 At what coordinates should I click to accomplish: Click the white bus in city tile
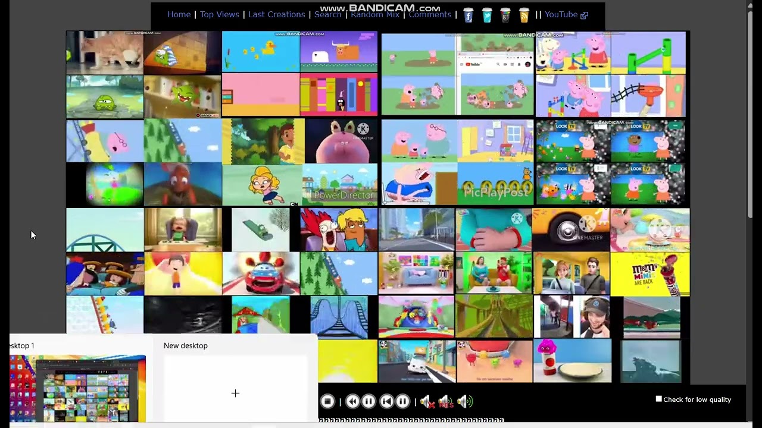(416, 361)
